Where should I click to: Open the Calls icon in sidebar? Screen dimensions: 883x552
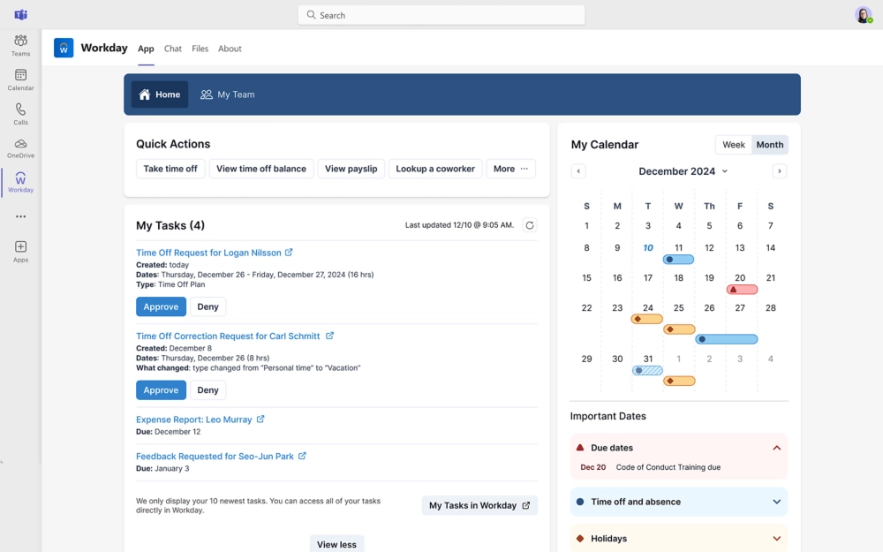[x=20, y=113]
